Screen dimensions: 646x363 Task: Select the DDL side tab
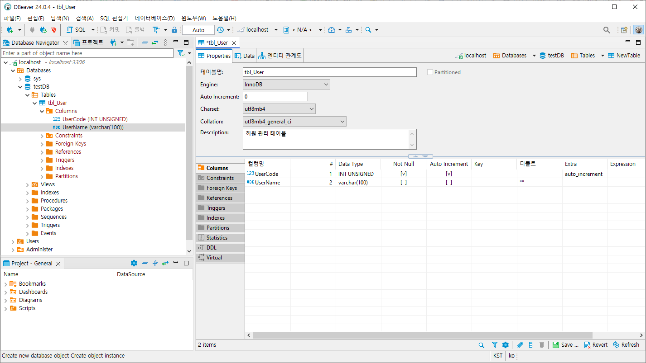coord(220,248)
